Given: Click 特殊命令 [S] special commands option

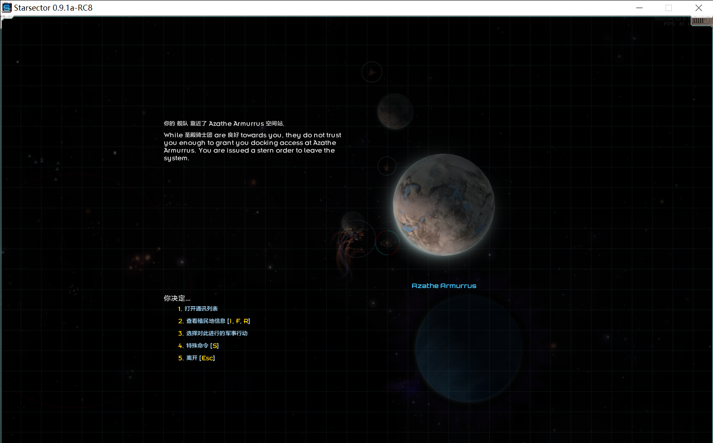Looking at the screenshot, I should (199, 346).
